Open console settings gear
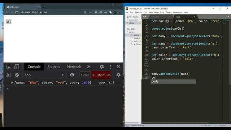The width and height of the screenshot is (231, 130). [x=118, y=75]
